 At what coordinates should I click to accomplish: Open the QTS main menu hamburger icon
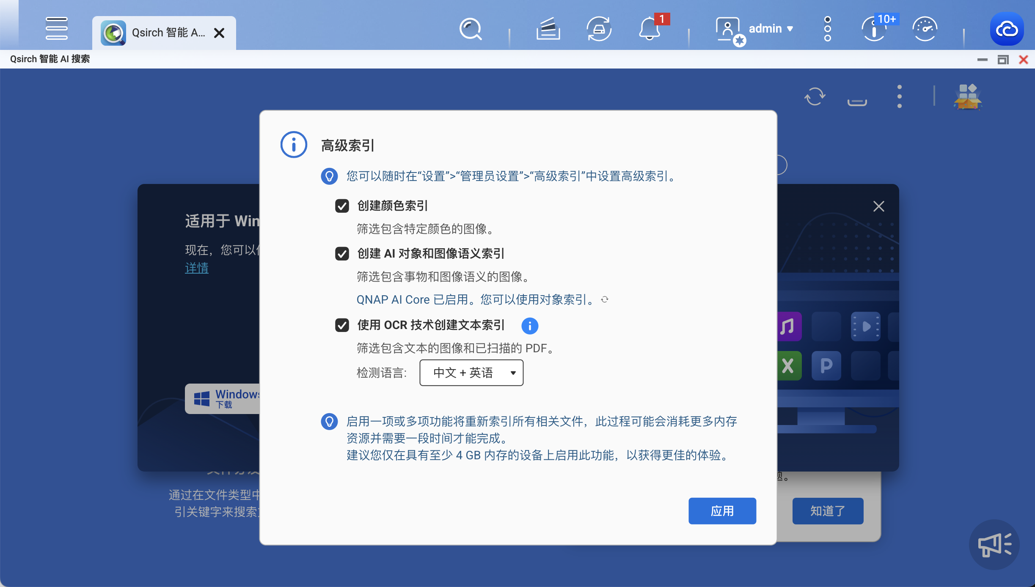[x=56, y=28]
